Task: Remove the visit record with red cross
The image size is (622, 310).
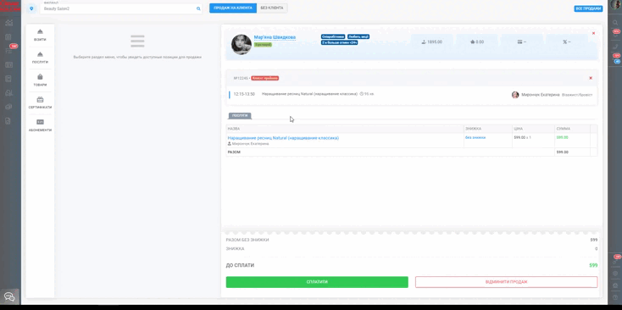Action: (591, 78)
